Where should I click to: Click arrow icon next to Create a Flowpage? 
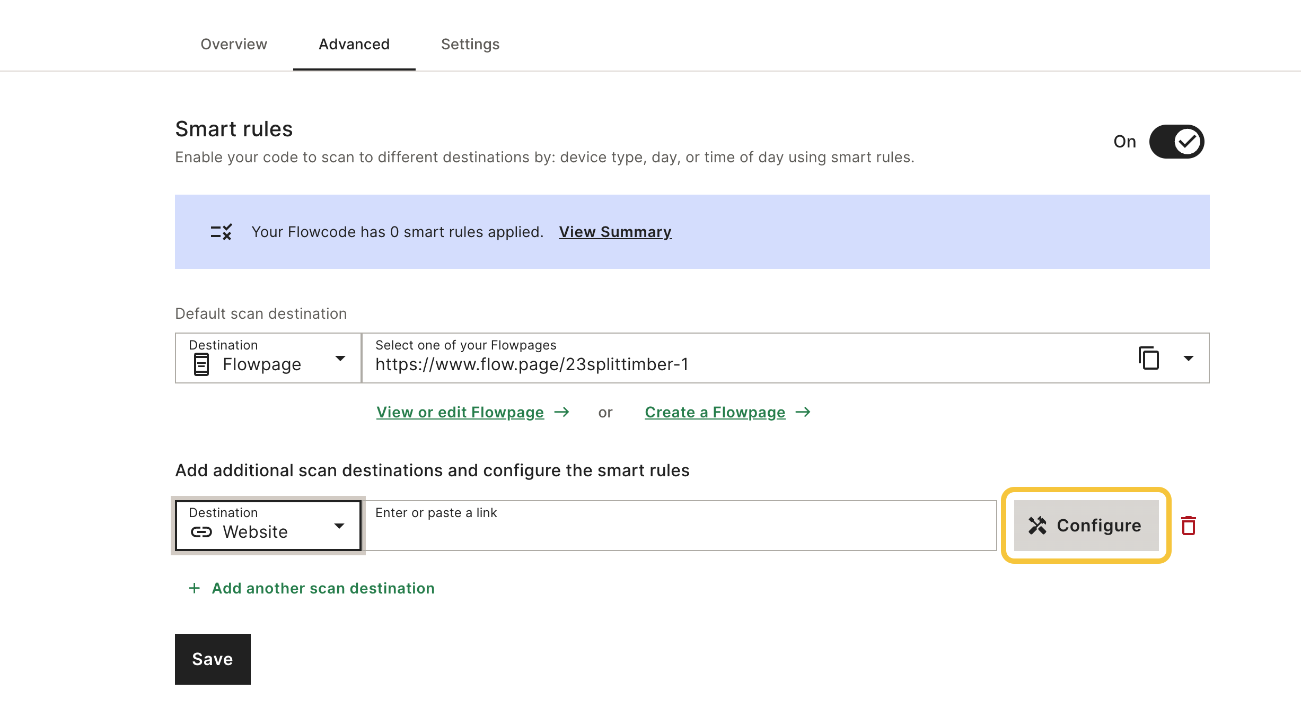point(803,412)
